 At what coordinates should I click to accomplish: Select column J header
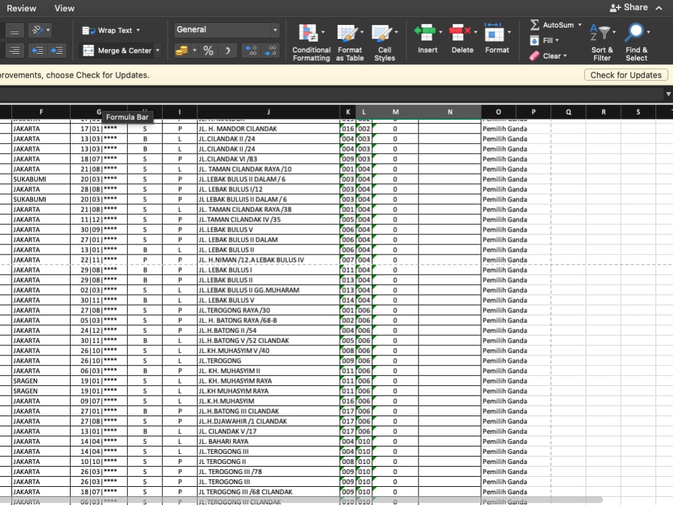pos(269,112)
